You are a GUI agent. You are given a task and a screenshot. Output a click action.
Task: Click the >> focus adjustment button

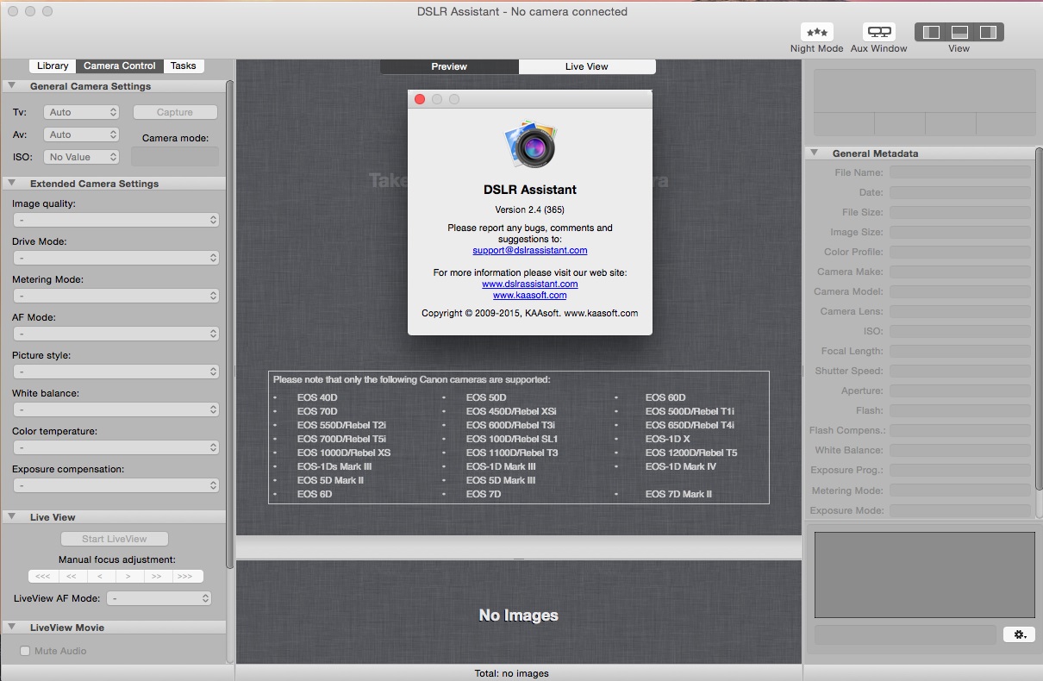click(157, 576)
